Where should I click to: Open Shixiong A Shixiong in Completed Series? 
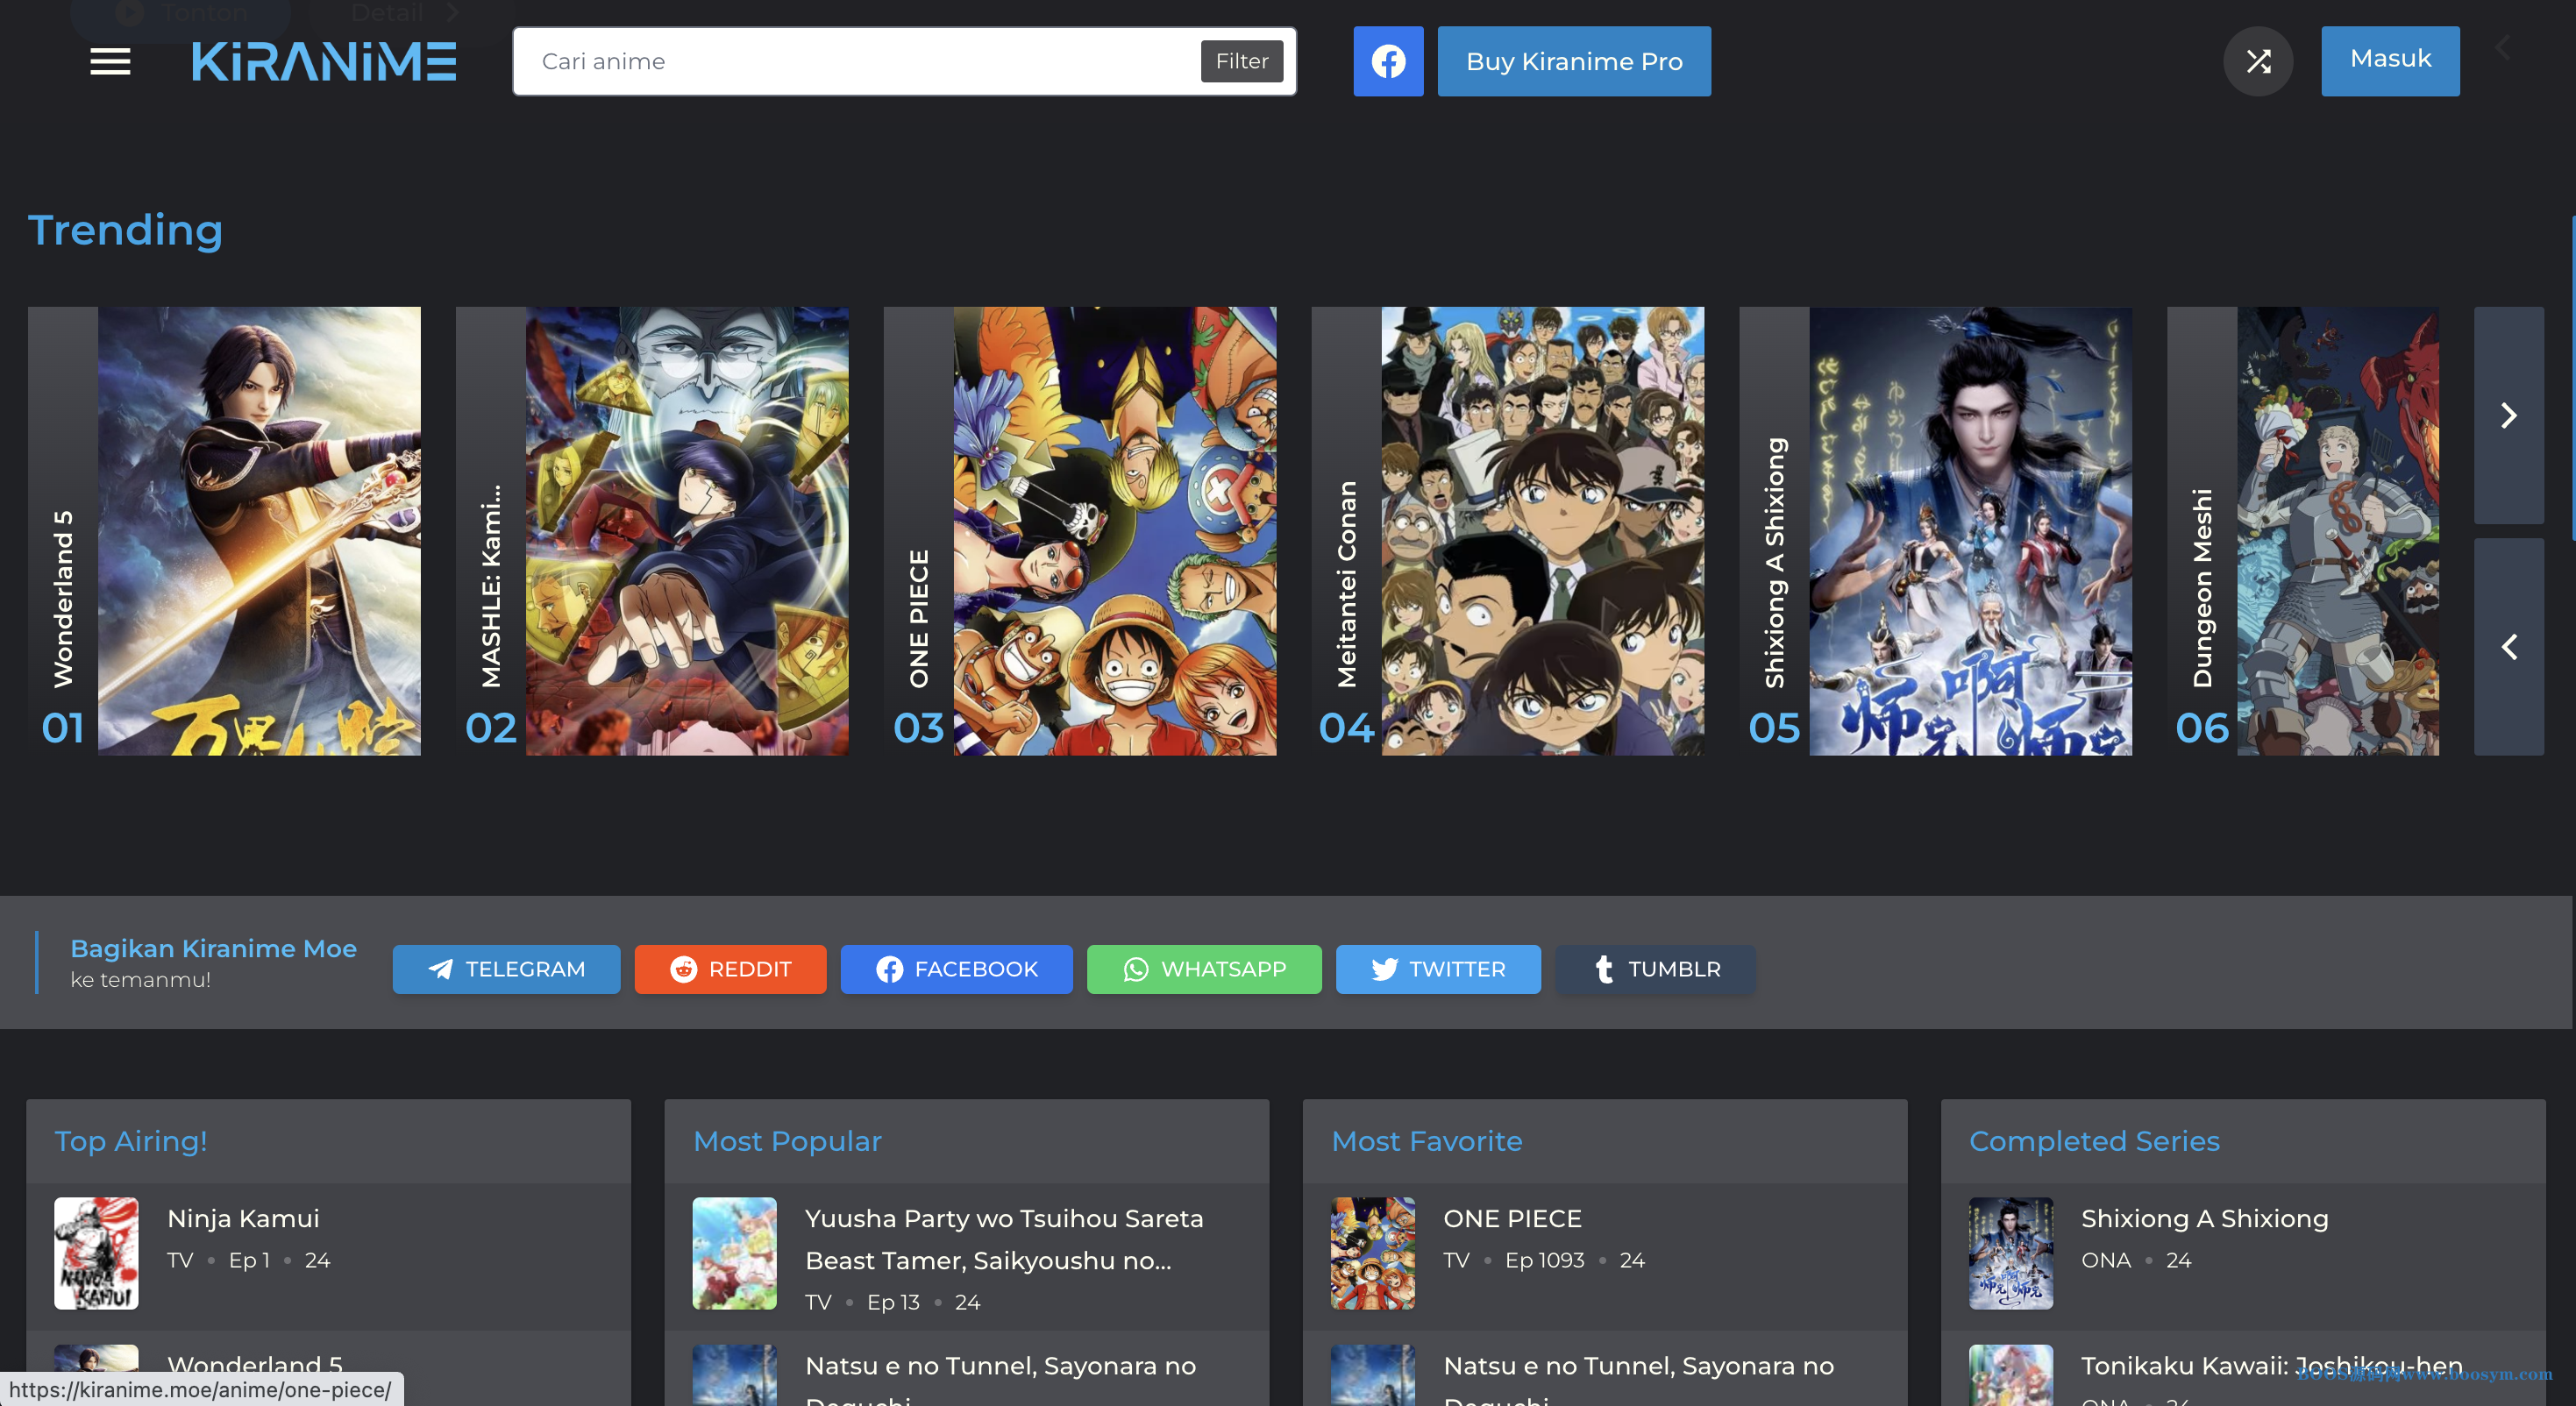tap(2204, 1218)
